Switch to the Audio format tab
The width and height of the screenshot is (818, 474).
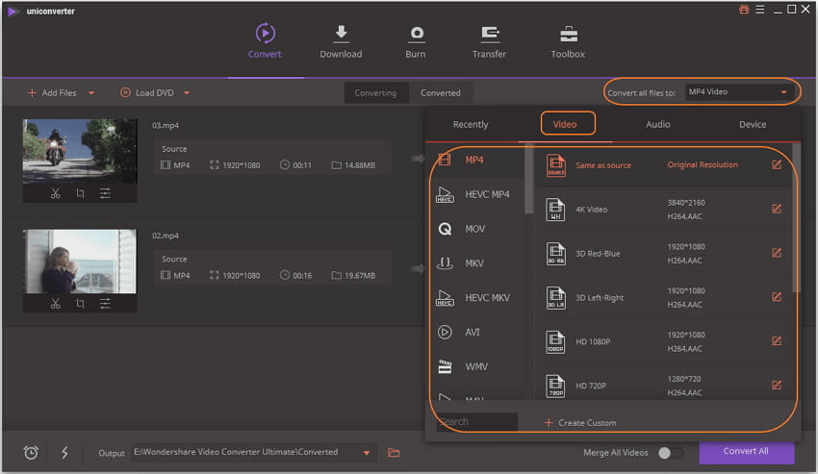[x=658, y=124]
